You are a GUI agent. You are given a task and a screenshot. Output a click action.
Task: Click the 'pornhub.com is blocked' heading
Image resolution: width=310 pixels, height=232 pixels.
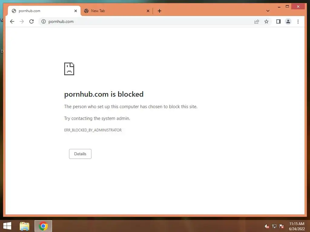(x=104, y=94)
